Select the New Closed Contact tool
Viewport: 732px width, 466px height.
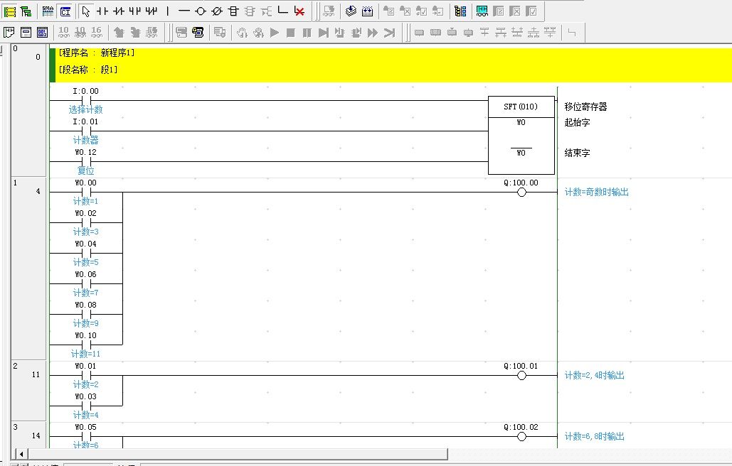pyautogui.click(x=118, y=11)
